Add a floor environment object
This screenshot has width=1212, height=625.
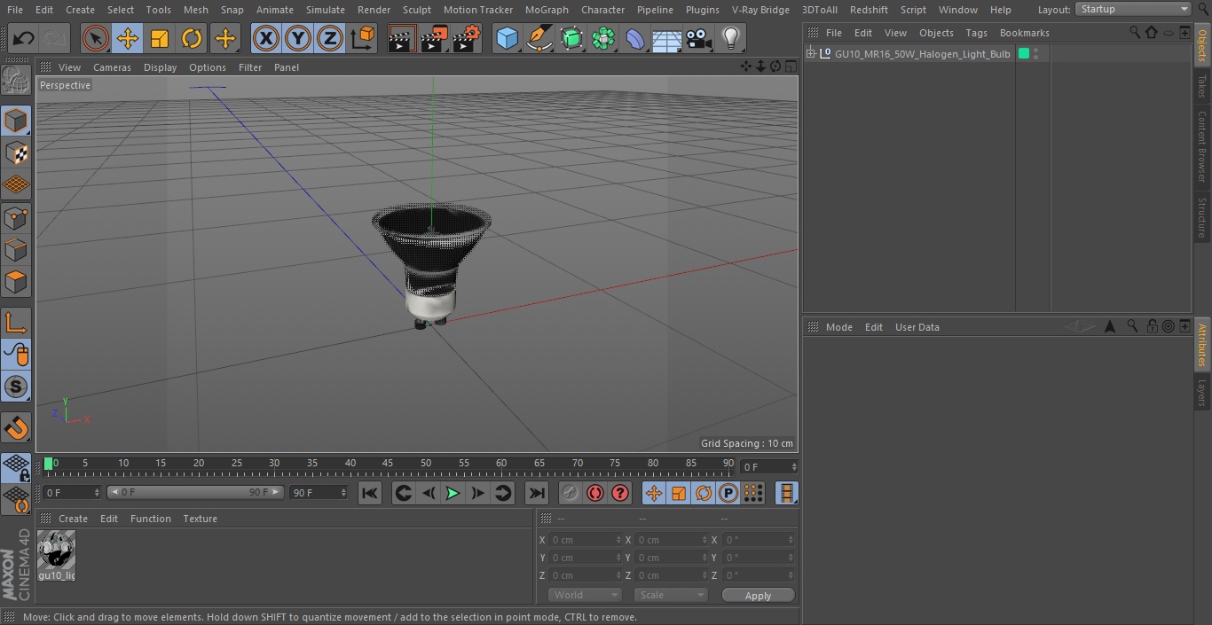point(667,38)
